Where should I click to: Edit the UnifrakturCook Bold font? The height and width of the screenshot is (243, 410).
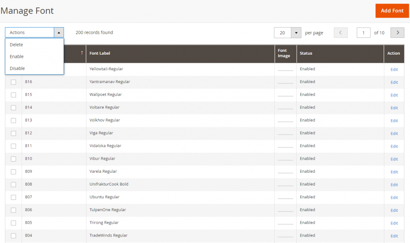394,184
